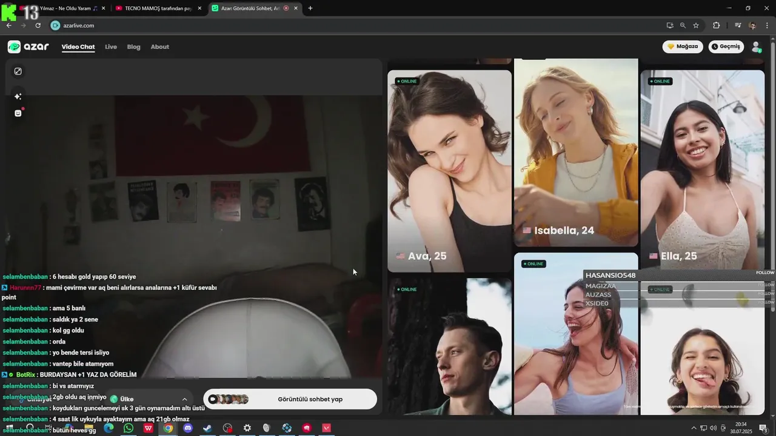Open Microsoft Edge from taskbar
Image resolution: width=776 pixels, height=436 pixels.
pyautogui.click(x=109, y=428)
